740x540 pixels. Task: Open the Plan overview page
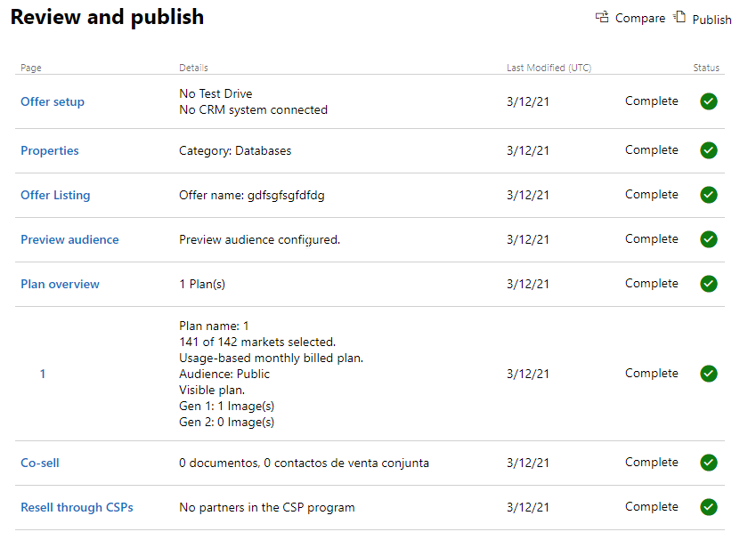pos(60,283)
